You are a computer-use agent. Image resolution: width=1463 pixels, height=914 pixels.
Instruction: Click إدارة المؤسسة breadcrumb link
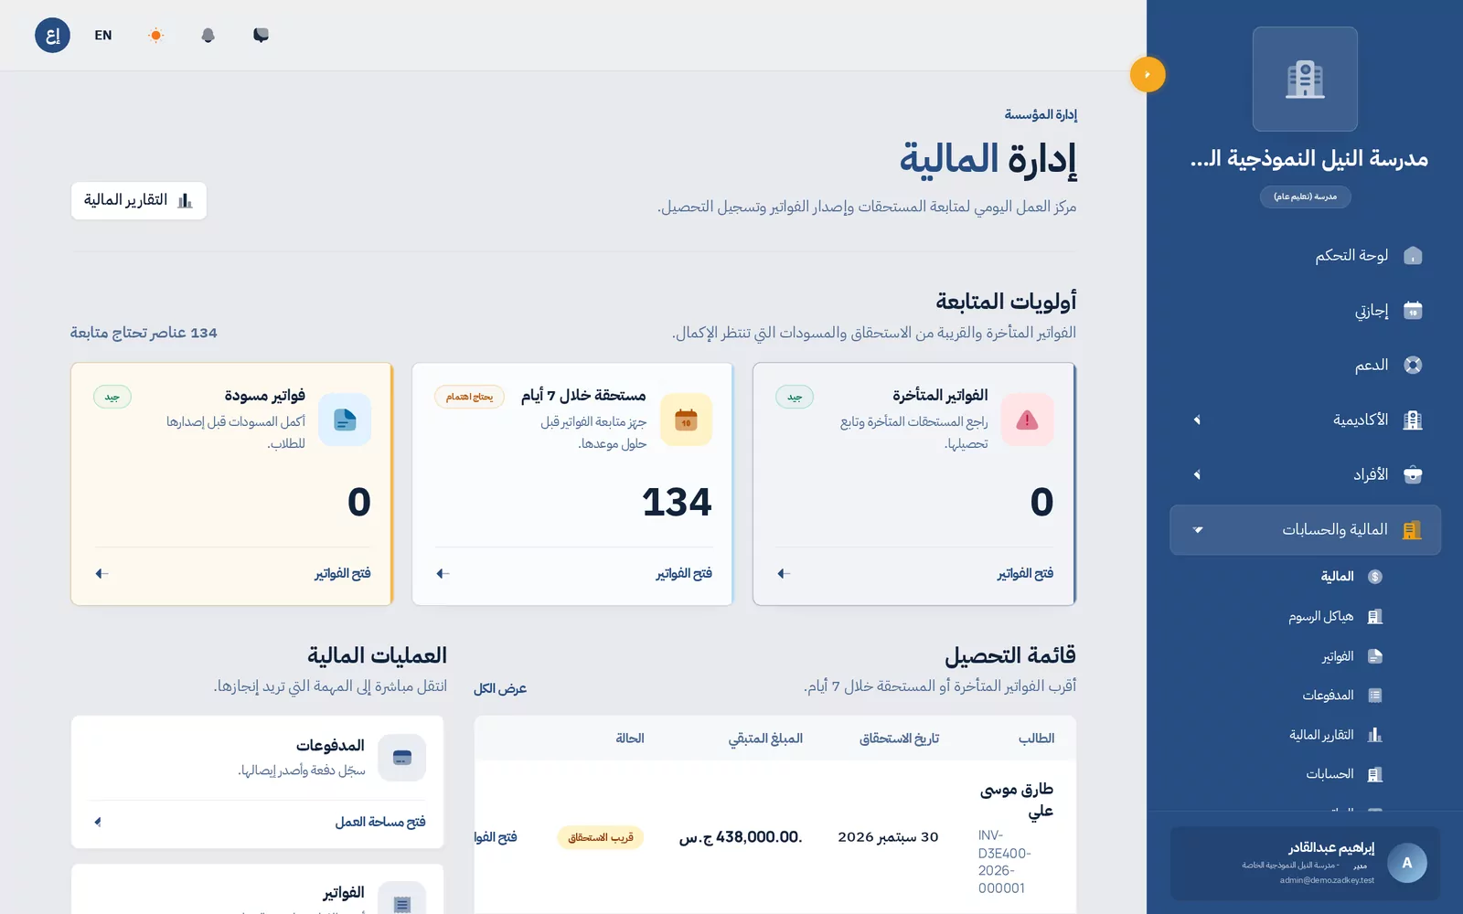click(1041, 115)
